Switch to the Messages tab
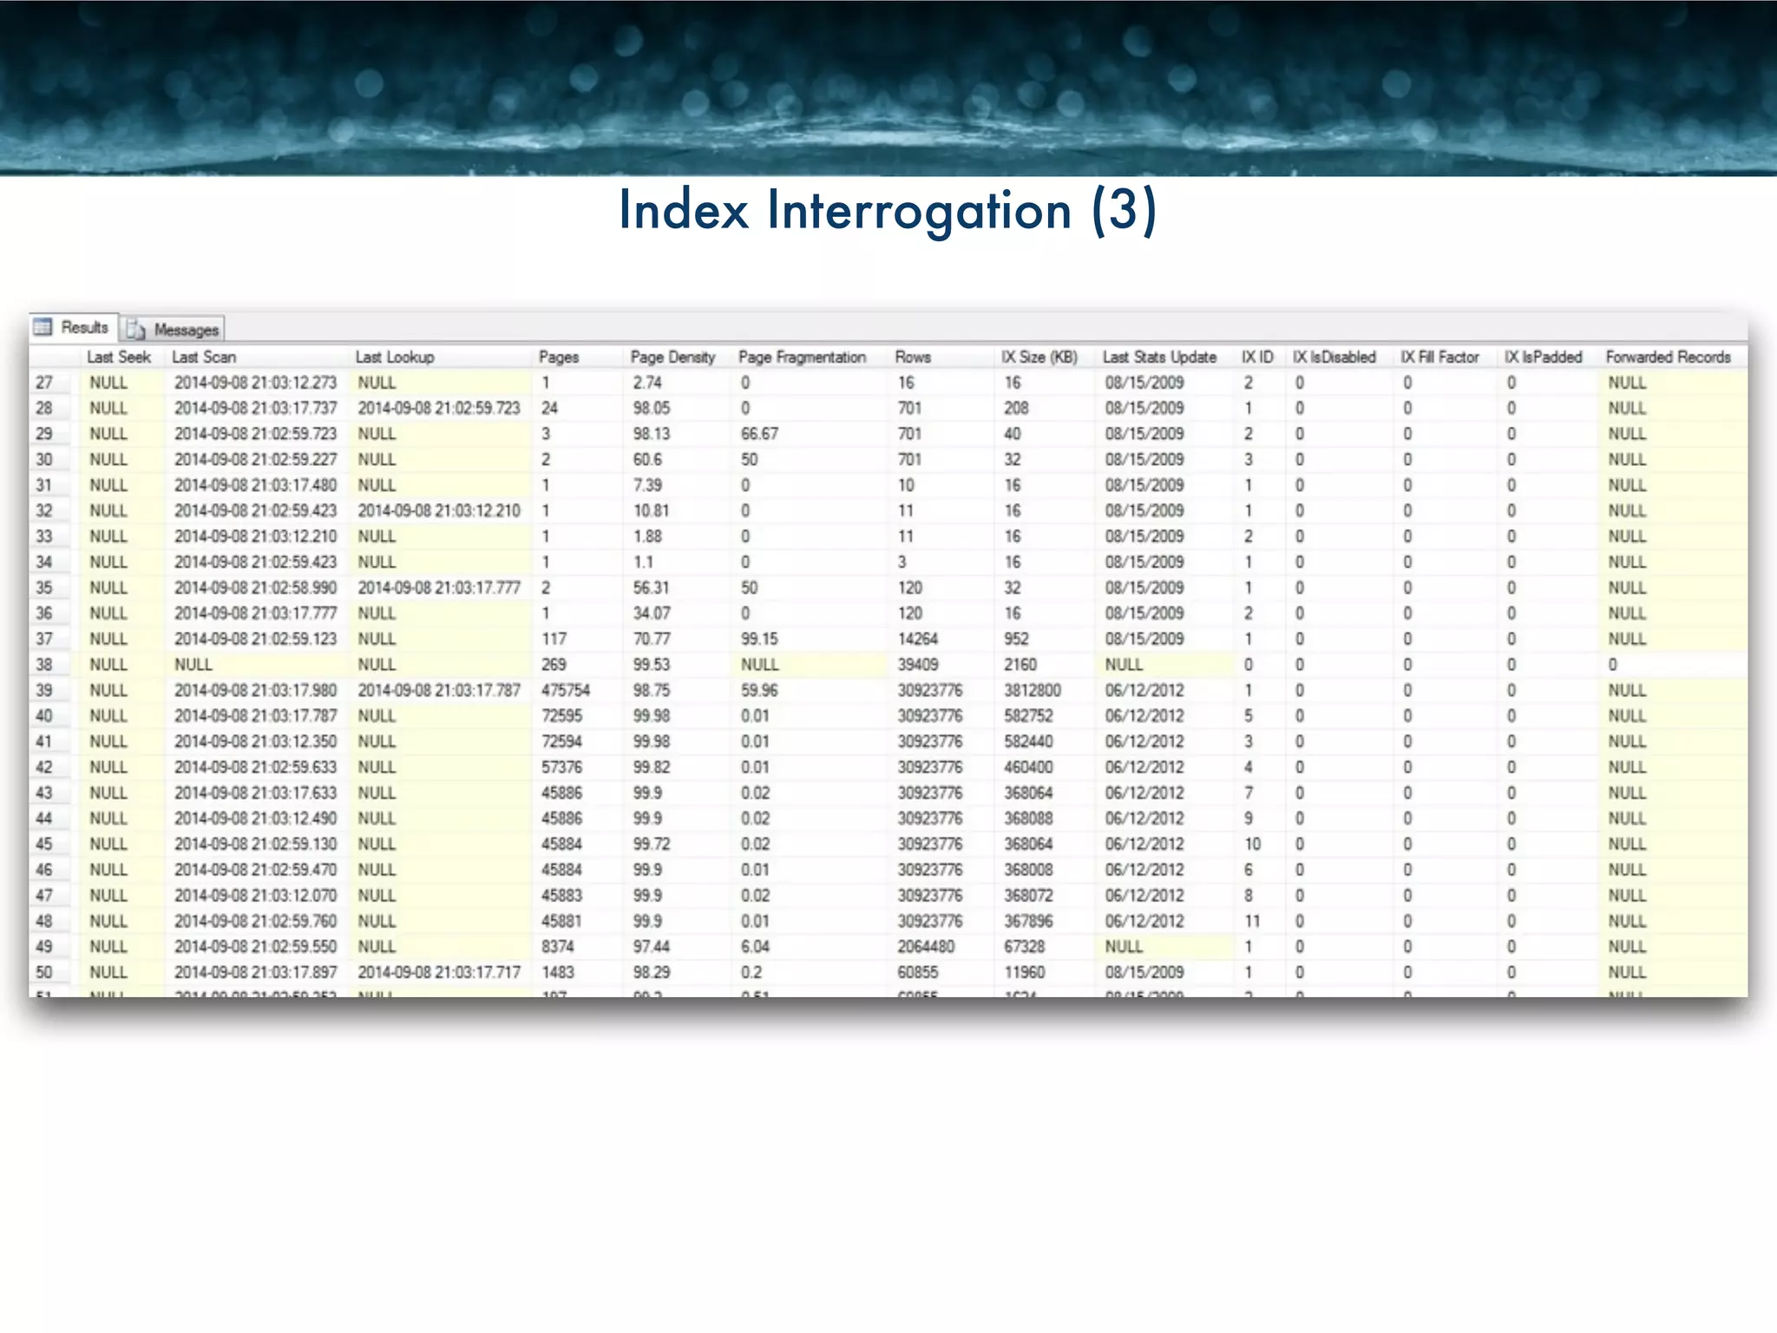The image size is (1777, 1333). click(x=185, y=330)
